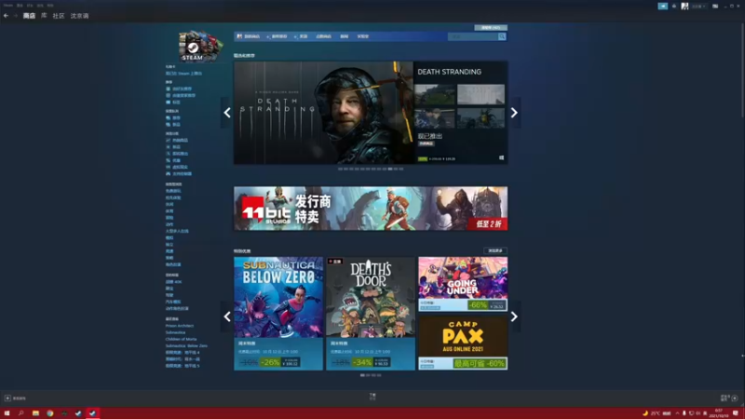Click the add a game plus icon

coord(7,399)
